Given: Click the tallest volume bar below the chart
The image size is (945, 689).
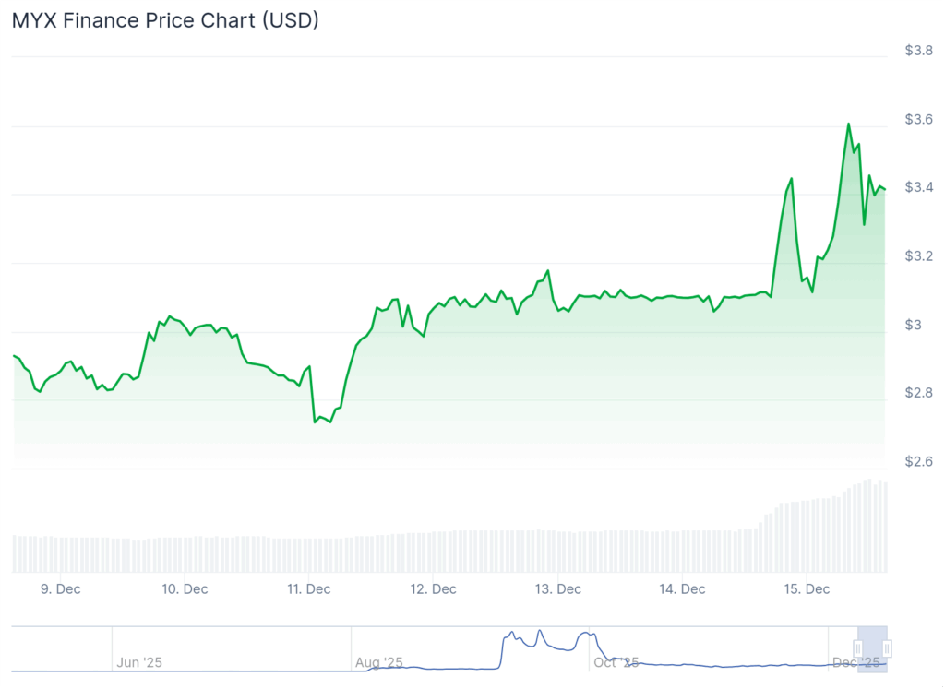Looking at the screenshot, I should coord(871,507).
